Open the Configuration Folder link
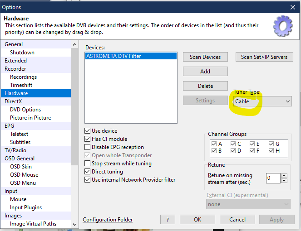 tap(108, 220)
